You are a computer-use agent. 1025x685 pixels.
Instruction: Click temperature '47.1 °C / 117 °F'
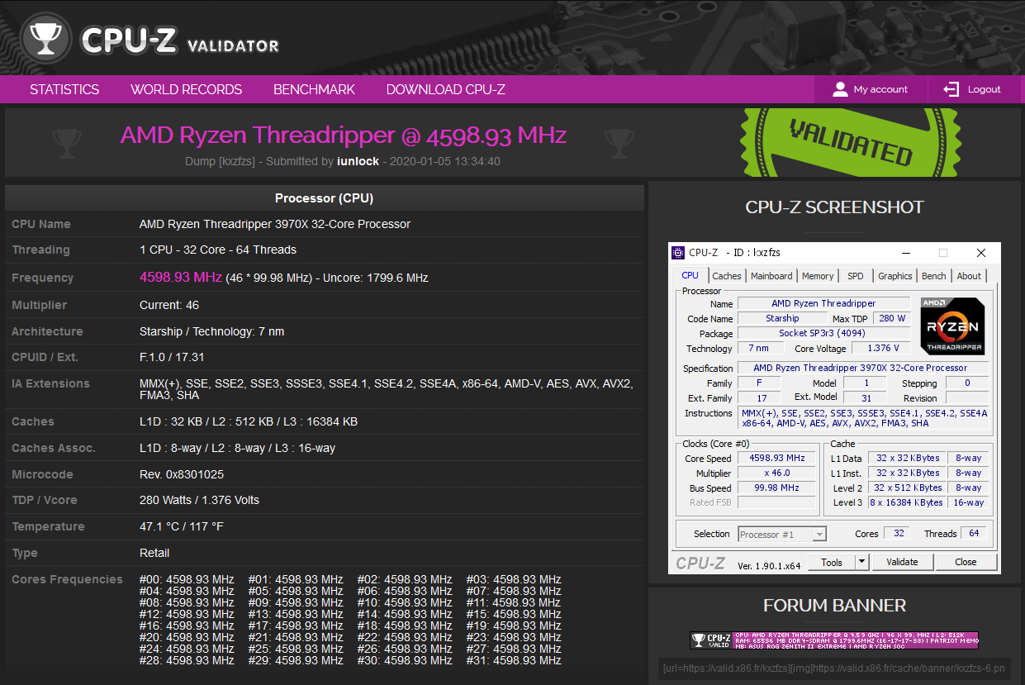(x=182, y=526)
